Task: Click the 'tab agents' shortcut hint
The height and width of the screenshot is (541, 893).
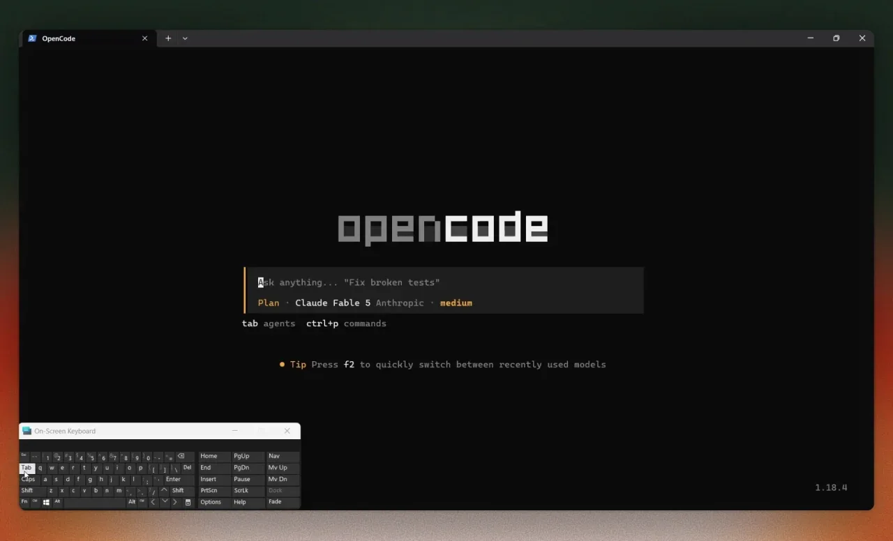Action: (x=269, y=323)
